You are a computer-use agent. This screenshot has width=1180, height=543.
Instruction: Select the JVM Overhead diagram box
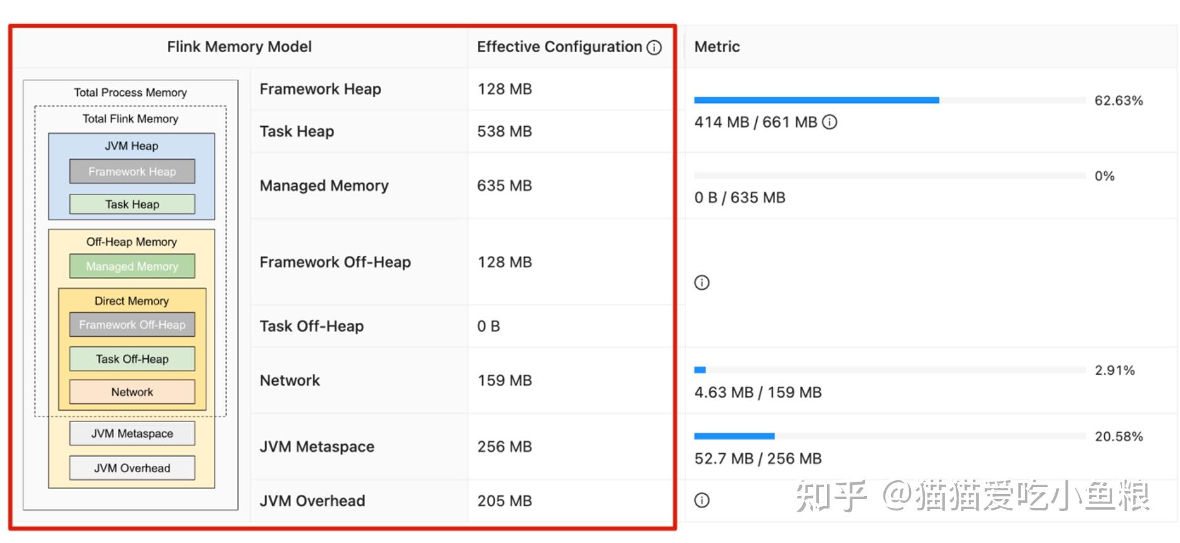point(132,468)
